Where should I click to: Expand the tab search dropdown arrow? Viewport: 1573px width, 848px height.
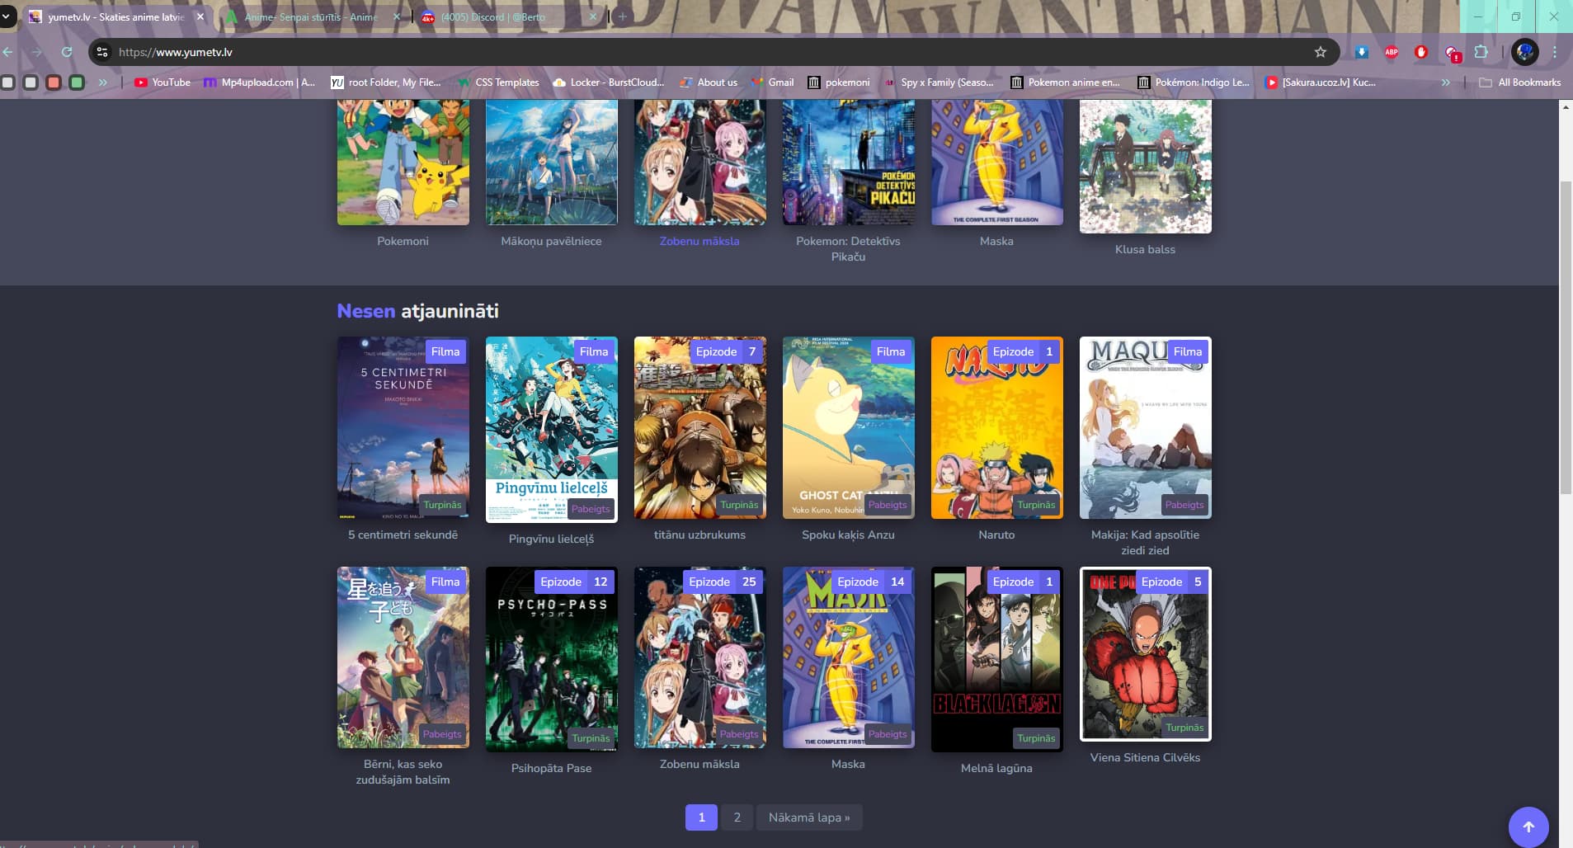point(7,16)
